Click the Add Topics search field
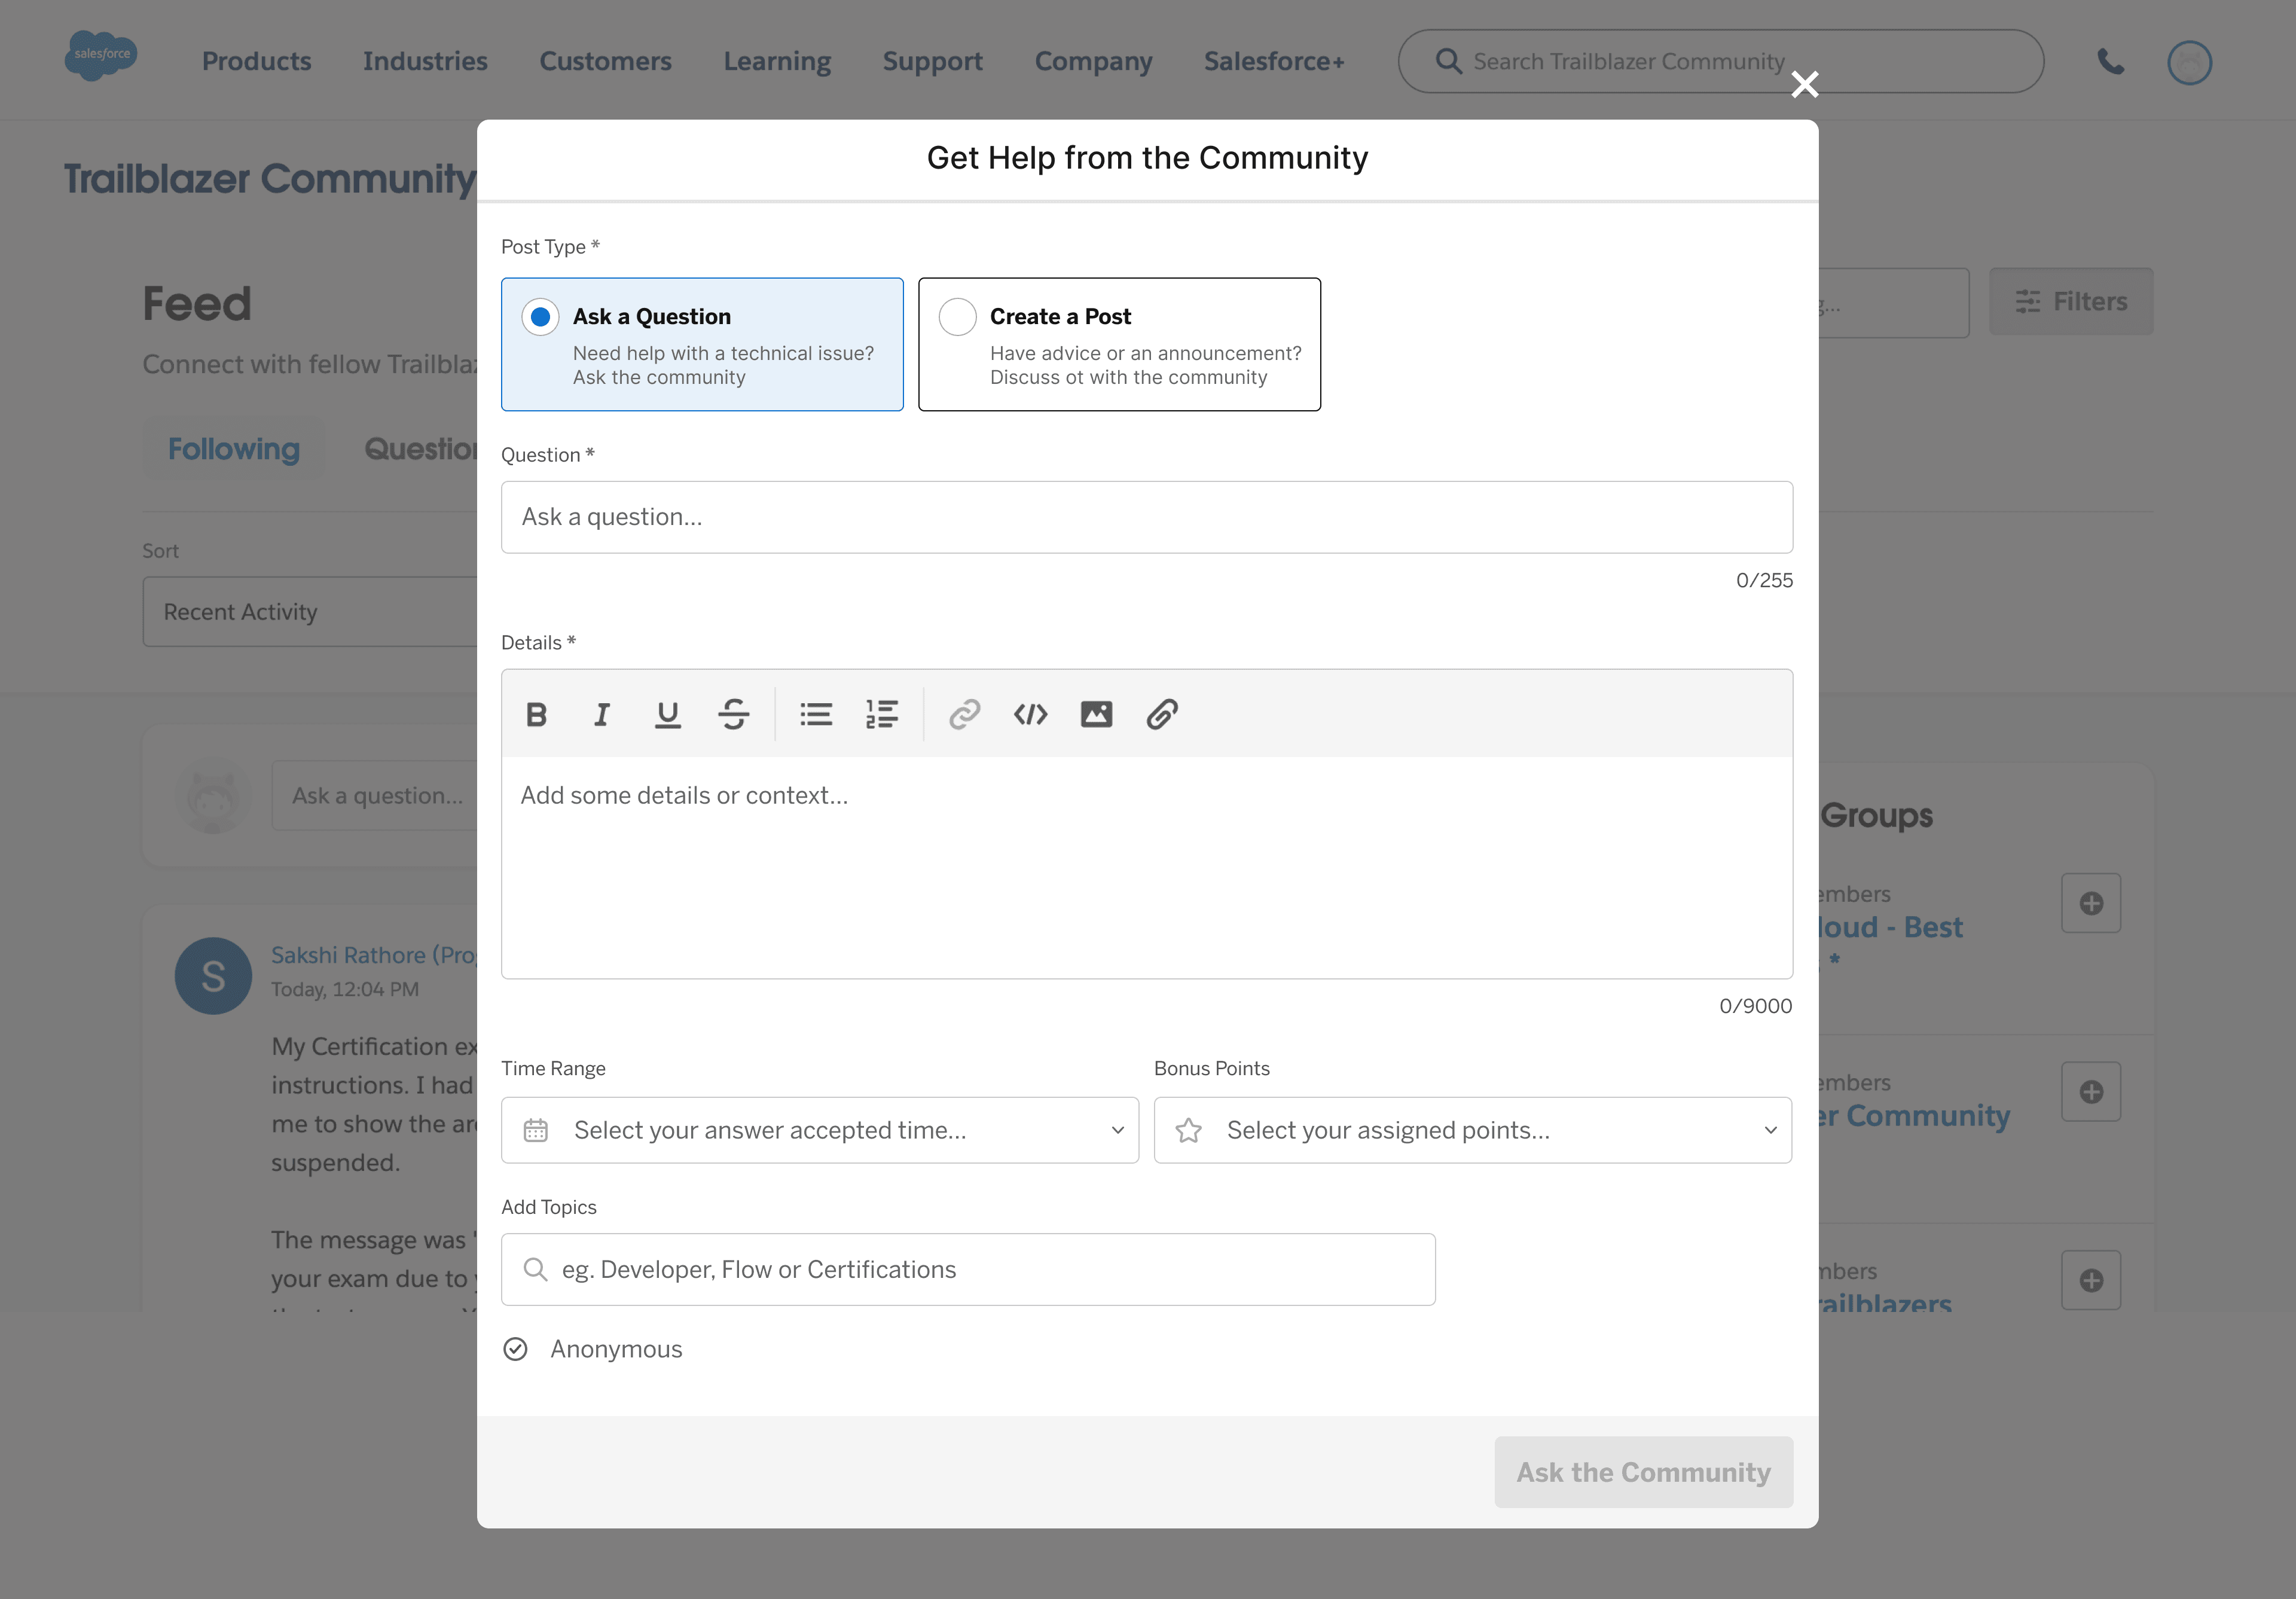 pyautogui.click(x=967, y=1269)
